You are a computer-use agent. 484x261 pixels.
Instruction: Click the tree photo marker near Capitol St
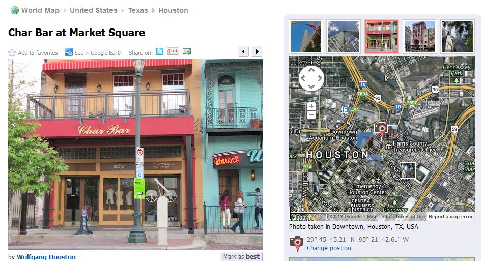(x=408, y=170)
